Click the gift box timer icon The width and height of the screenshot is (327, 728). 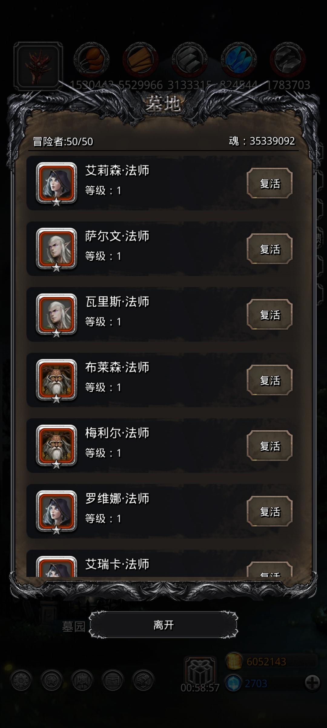click(x=200, y=671)
